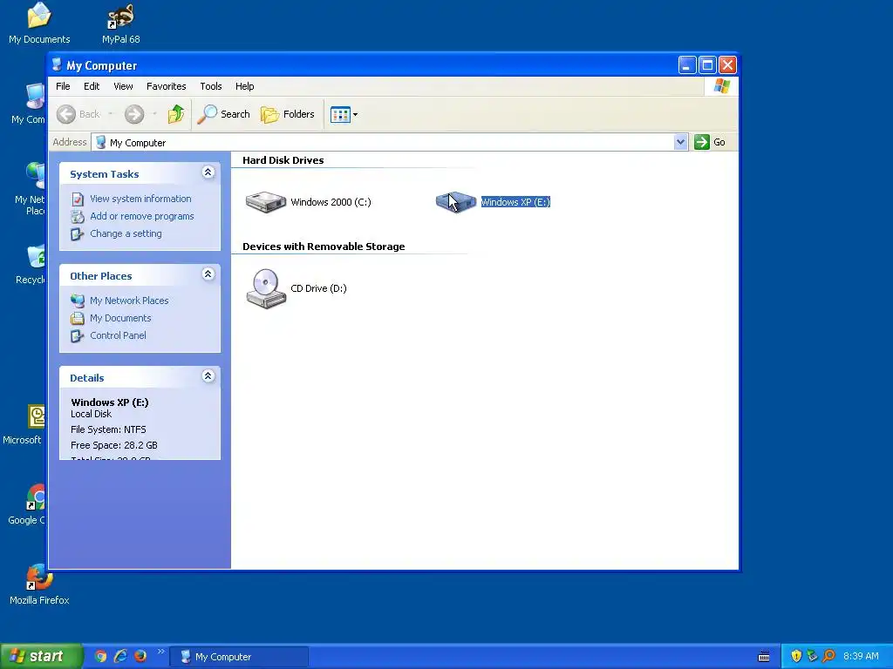Image resolution: width=893 pixels, height=669 pixels.
Task: Click the Go button
Action: (x=710, y=142)
